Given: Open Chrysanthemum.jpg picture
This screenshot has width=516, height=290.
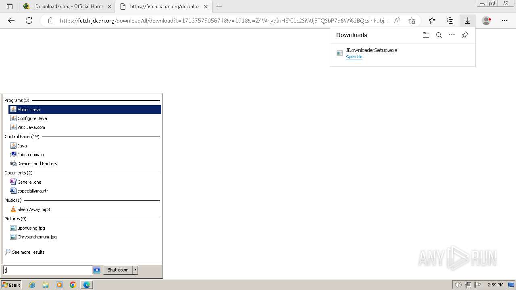Looking at the screenshot, I should (85, 237).
